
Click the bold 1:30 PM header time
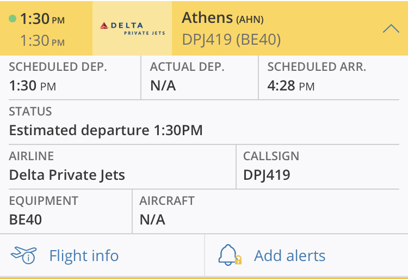(x=42, y=19)
